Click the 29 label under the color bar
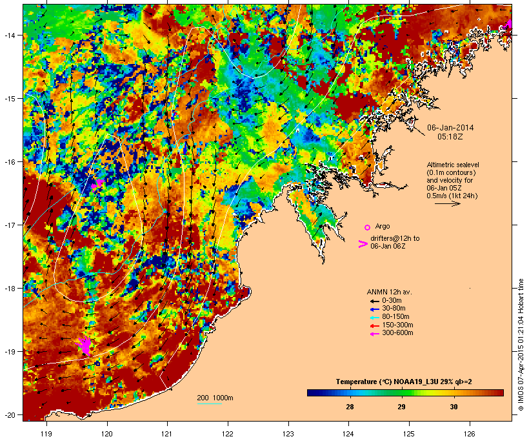This screenshot has height=439, width=529. [401, 407]
